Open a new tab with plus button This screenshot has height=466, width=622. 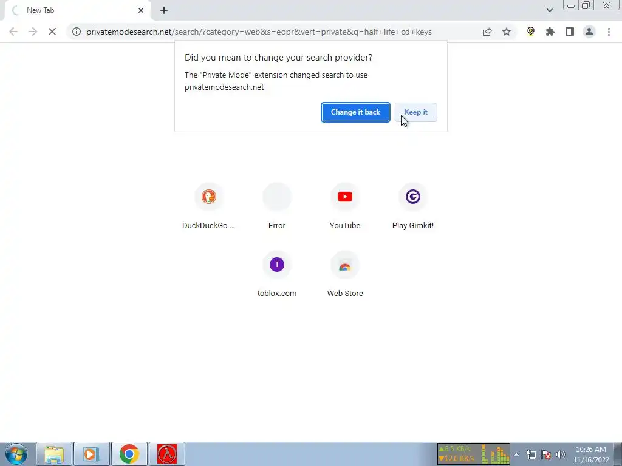click(x=164, y=10)
